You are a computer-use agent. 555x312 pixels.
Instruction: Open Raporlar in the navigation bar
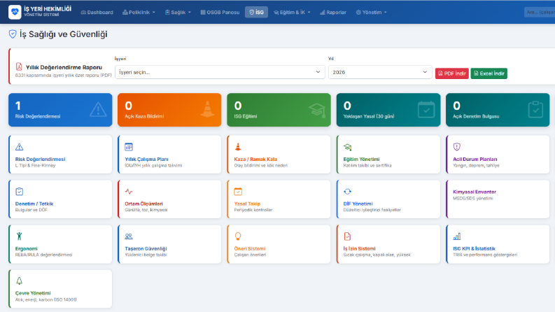[x=333, y=12]
